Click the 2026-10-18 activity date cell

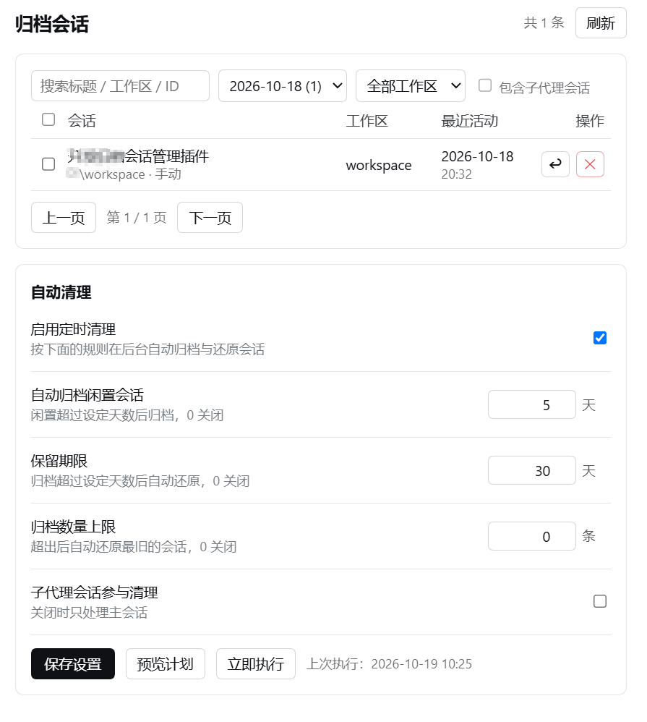[477, 156]
